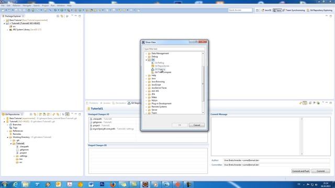Select Git Tree Compare in the Show View list
The height and width of the screenshot is (188, 335).
(163, 72)
